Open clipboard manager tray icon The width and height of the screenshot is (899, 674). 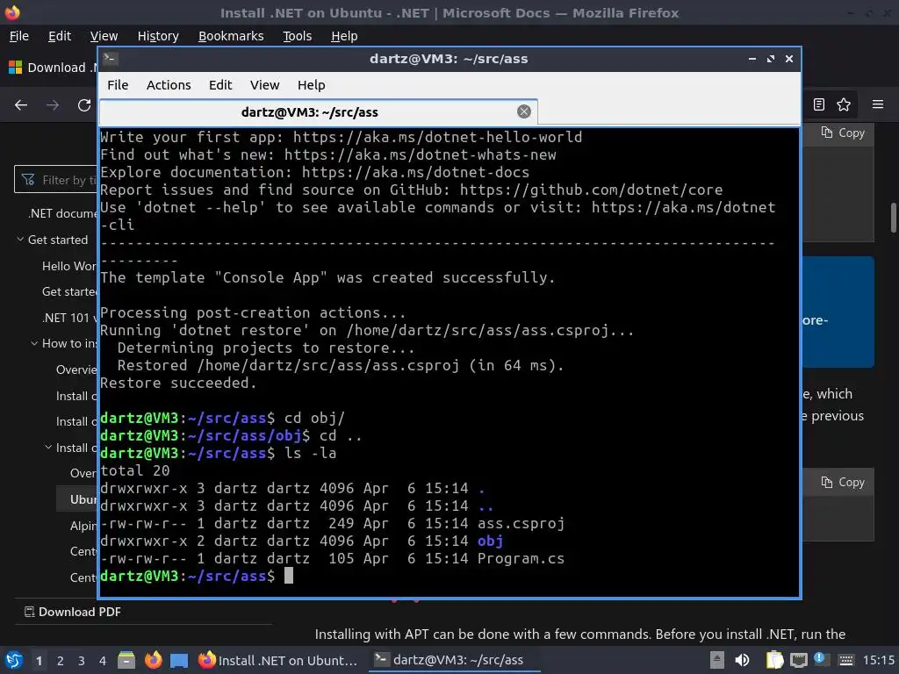coord(774,660)
